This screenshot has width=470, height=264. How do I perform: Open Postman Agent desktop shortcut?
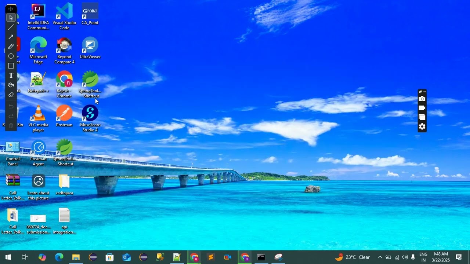(x=38, y=153)
